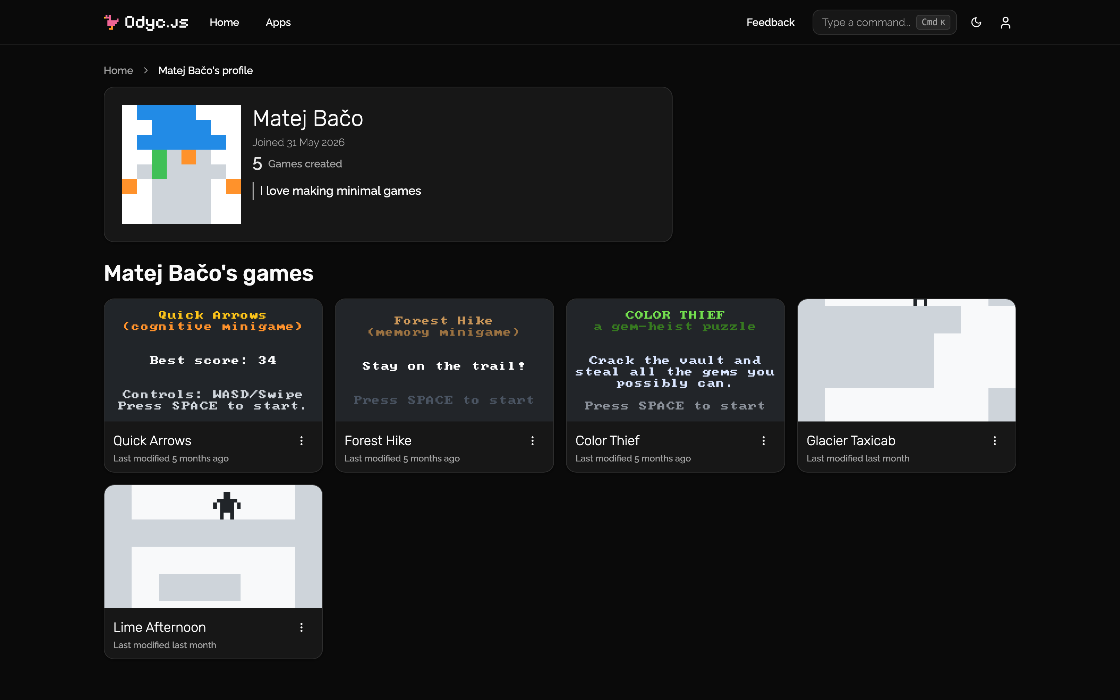Click the Home breadcrumb link
This screenshot has width=1120, height=700.
pos(119,70)
